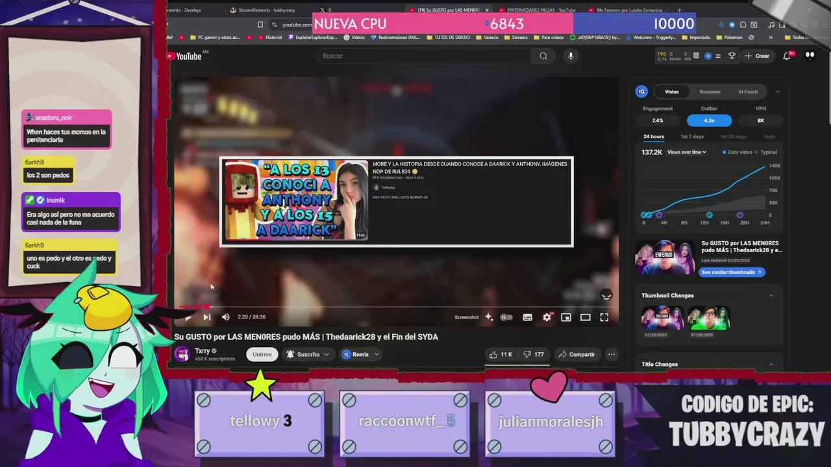Click the sparkle AI icon in the player
The height and width of the screenshot is (467, 831).
[489, 317]
